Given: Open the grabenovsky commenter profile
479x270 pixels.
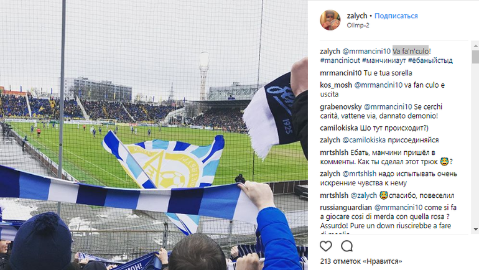Looking at the screenshot, I should tap(341, 107).
